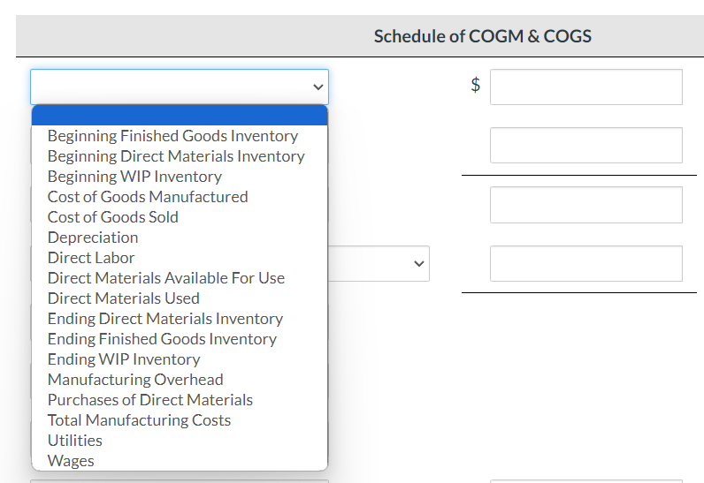
Task: Choose Direct Materials Available For Use
Action: coord(166,278)
